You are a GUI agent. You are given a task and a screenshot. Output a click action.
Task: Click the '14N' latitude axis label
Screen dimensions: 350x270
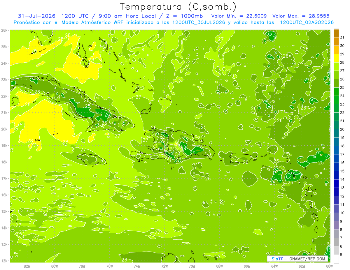pos(4,228)
